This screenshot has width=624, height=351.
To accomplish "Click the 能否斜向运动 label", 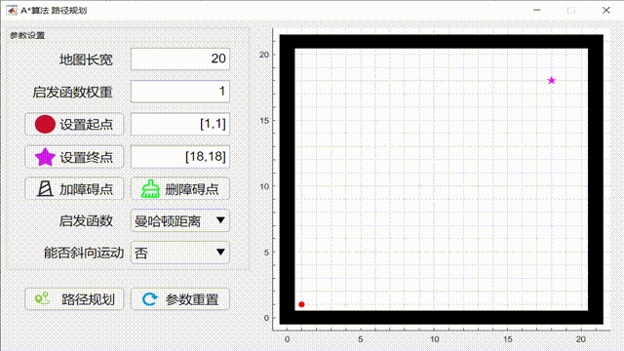I will tap(84, 253).
